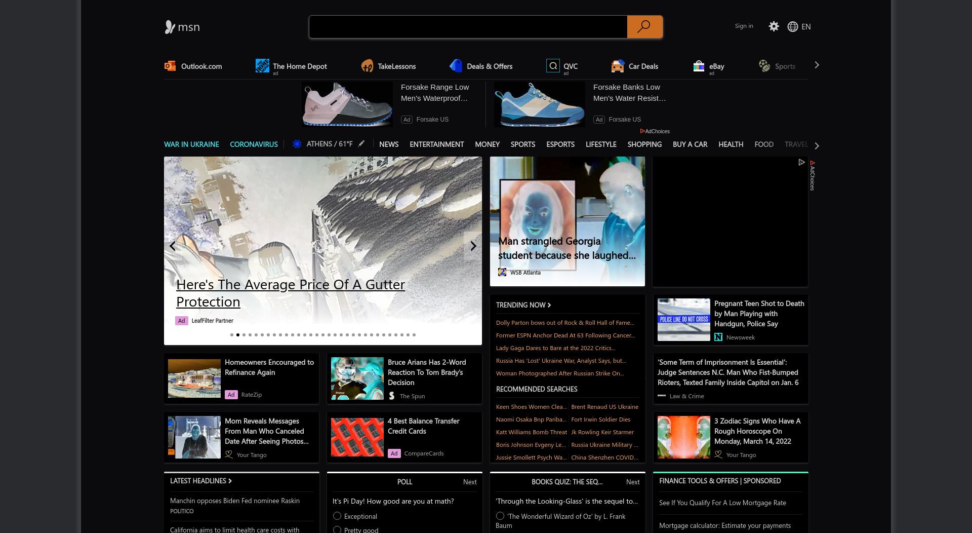This screenshot has width=972, height=533.
Task: Open QVC shortcut icon
Action: 553,65
